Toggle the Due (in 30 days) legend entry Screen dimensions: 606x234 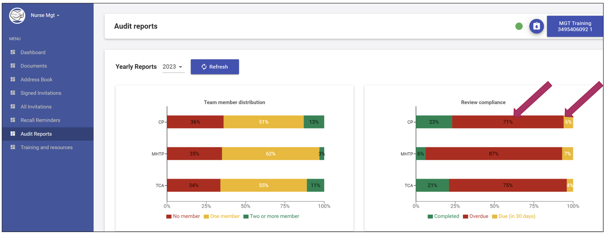tap(514, 216)
